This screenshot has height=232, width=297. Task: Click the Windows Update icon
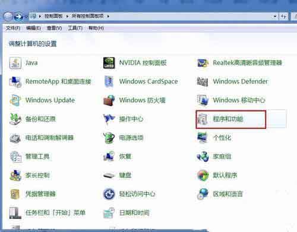[x=15, y=100]
